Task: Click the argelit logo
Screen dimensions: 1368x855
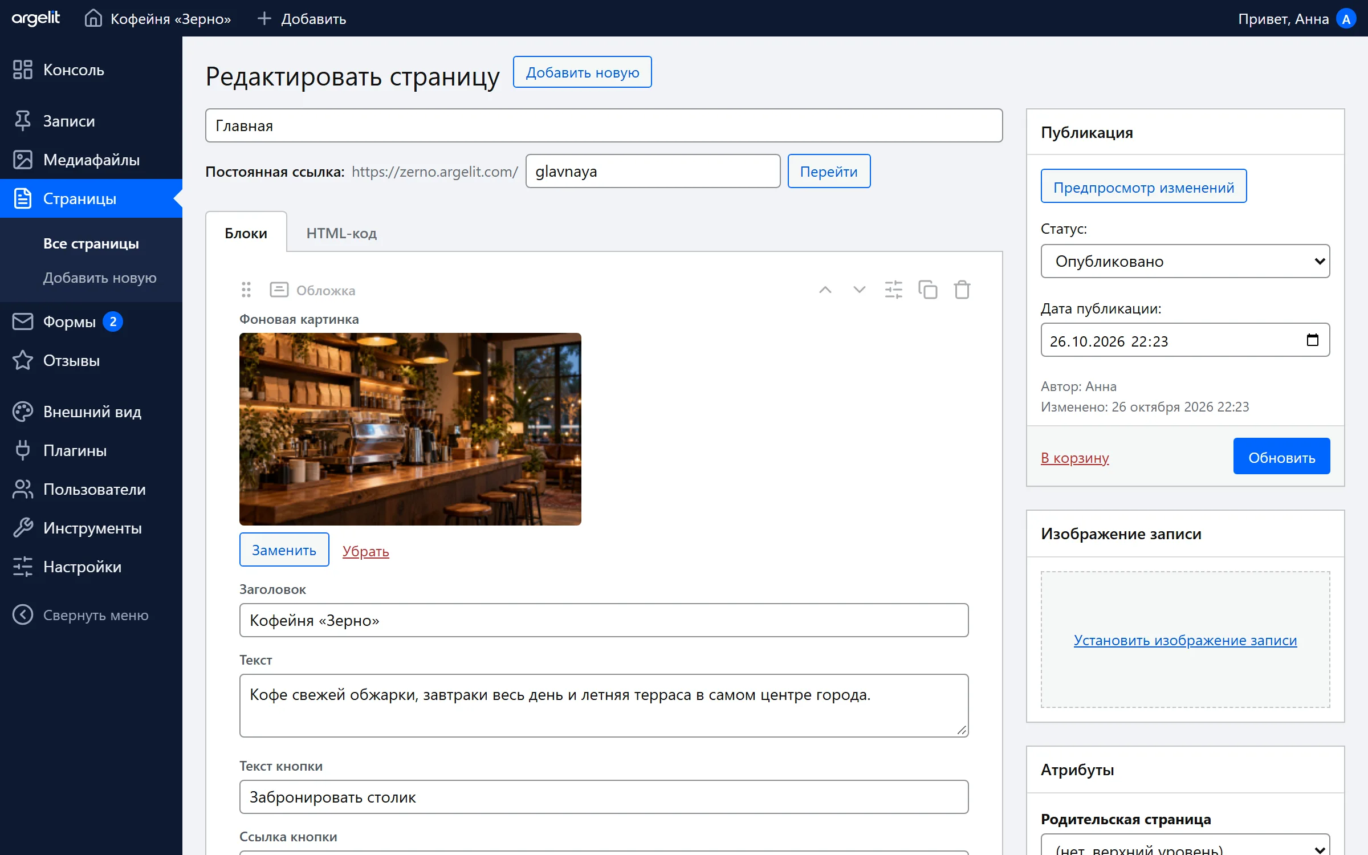Action: click(35, 18)
